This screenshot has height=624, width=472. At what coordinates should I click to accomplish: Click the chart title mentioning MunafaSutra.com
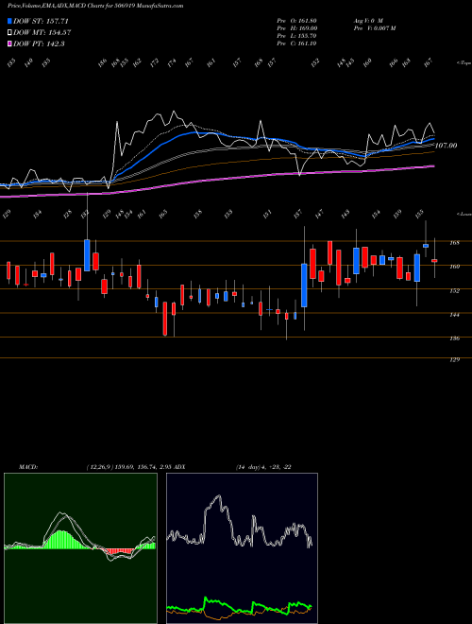(95, 6)
